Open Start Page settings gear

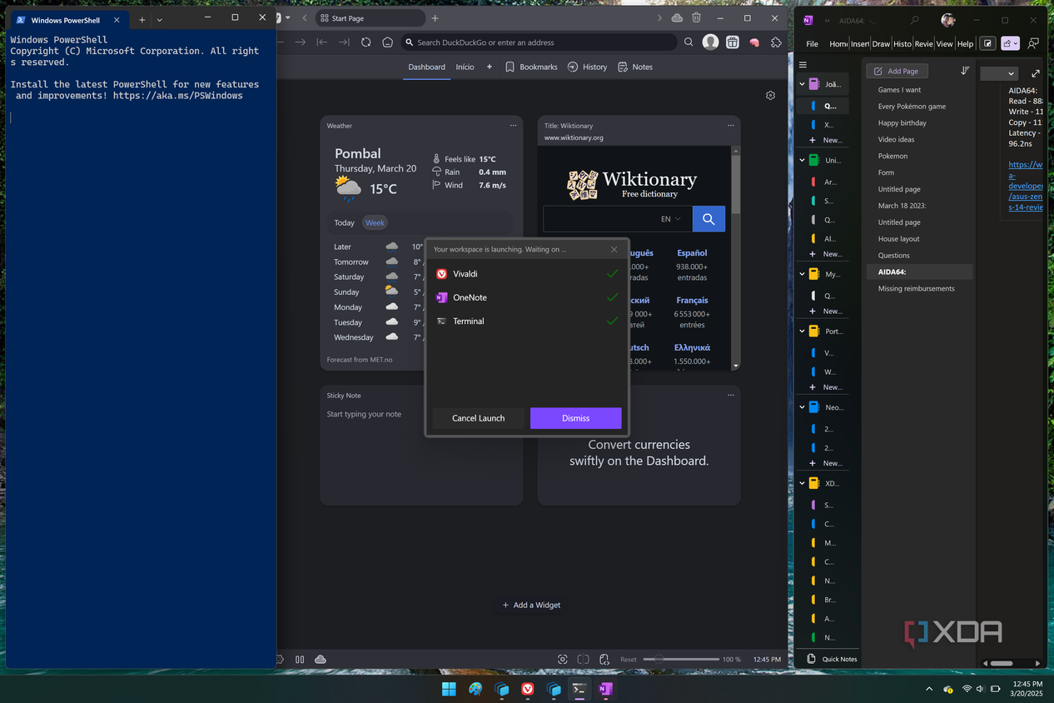coord(770,96)
